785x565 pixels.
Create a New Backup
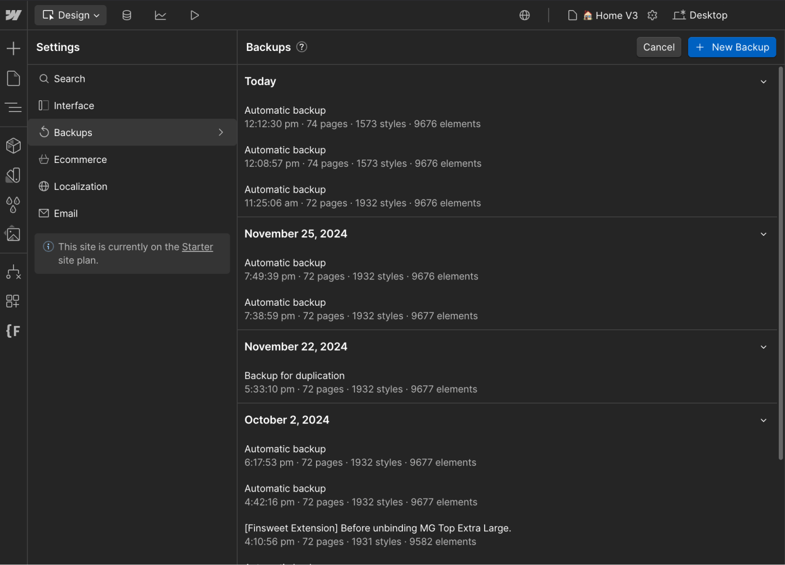[732, 47]
